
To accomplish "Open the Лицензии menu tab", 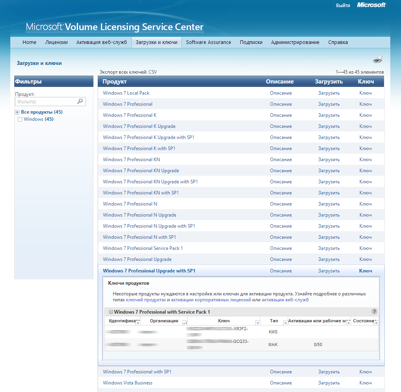I will [x=56, y=42].
